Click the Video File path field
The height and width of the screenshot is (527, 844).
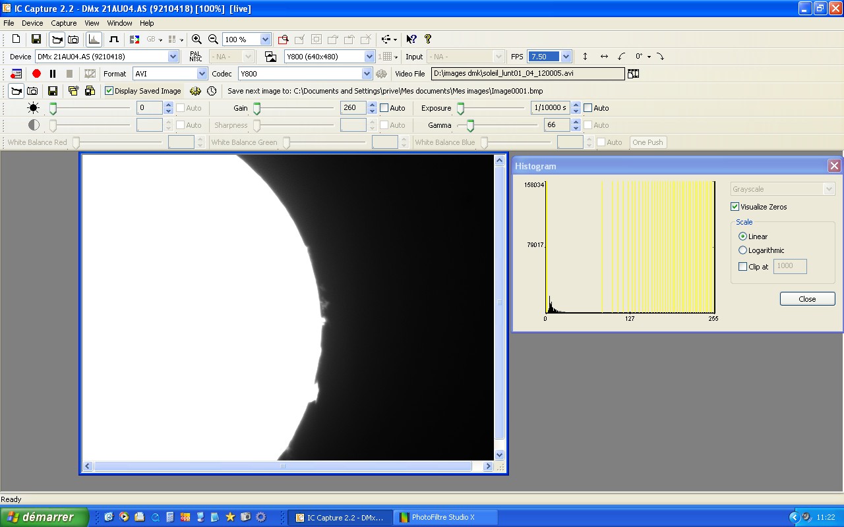pyautogui.click(x=527, y=74)
